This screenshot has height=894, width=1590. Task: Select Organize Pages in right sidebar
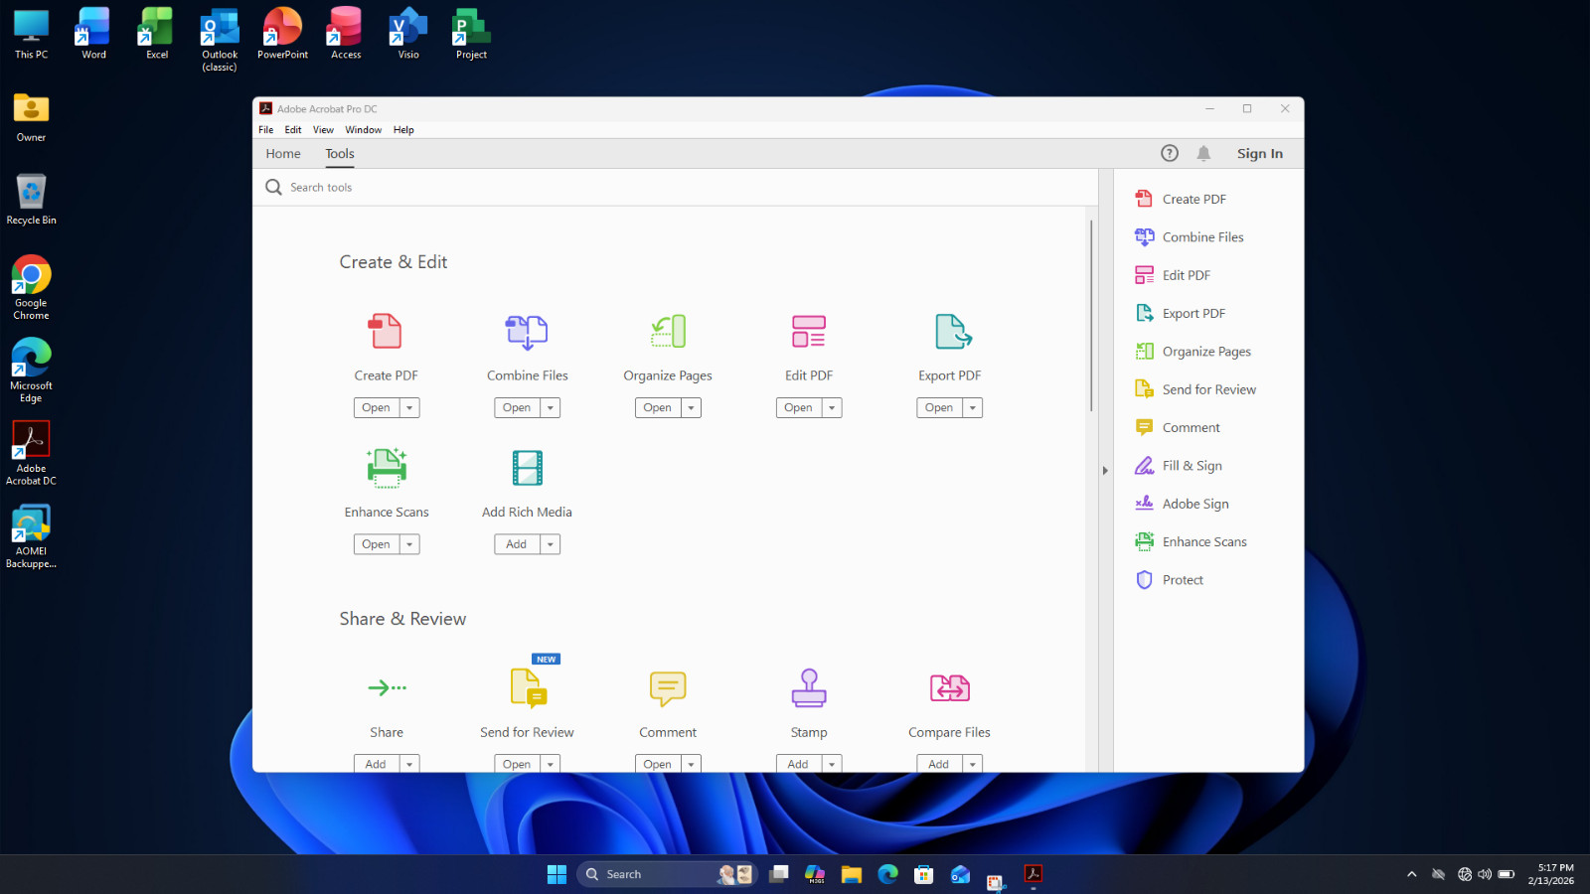coord(1192,352)
